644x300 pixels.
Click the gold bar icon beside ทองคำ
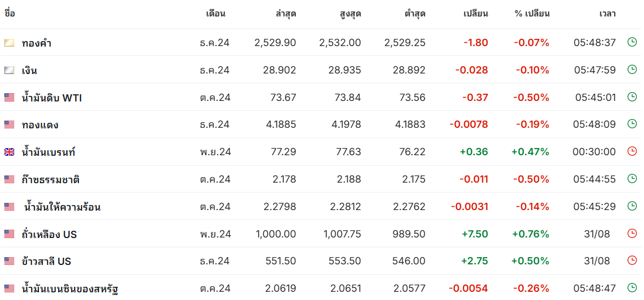pyautogui.click(x=9, y=43)
